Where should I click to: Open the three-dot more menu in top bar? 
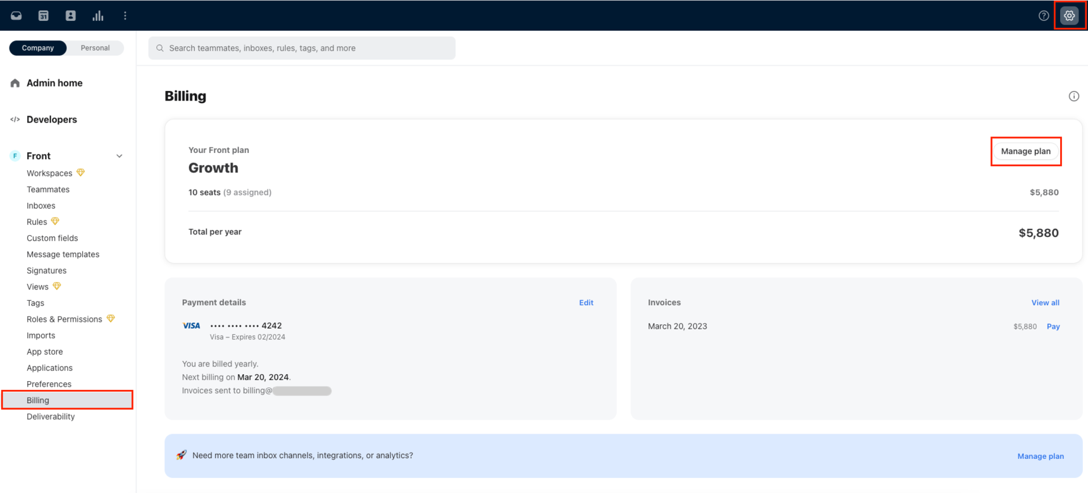coord(125,16)
